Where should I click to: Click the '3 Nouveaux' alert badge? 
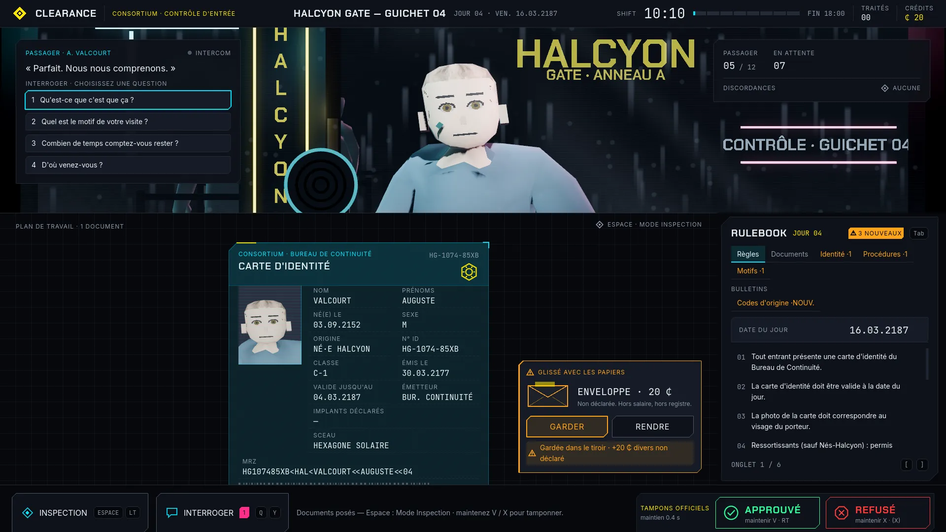coord(876,233)
